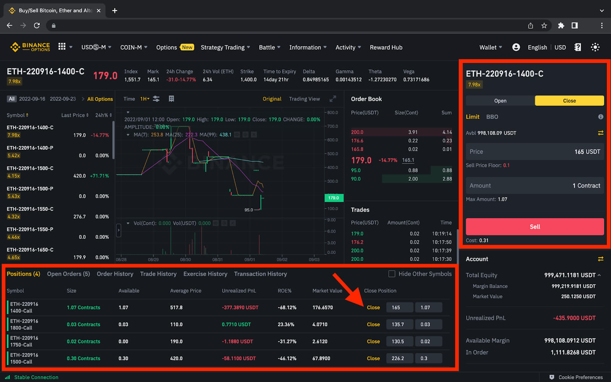Toggle the theme brightness icon
Image resolution: width=611 pixels, height=382 pixels.
coord(595,47)
